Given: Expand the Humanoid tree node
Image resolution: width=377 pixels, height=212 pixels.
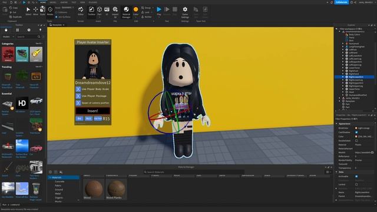Looking at the screenshot, I should click(x=343, y=44).
